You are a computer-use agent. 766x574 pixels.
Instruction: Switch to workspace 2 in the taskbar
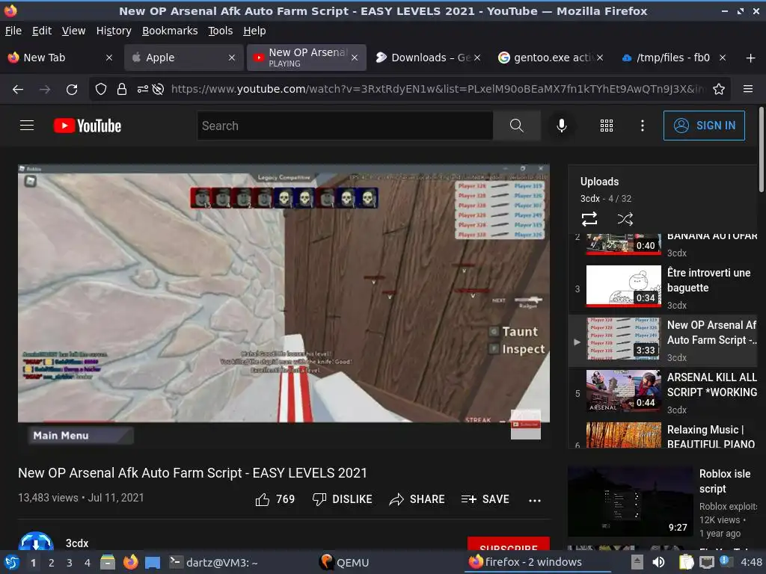pos(52,563)
